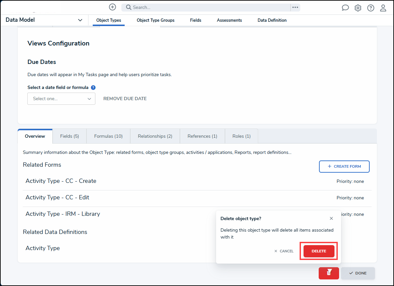Screen dimensions: 394x286
Task: Click the blue date field help icon
Action: (x=93, y=88)
